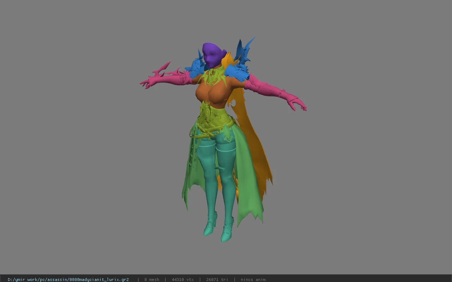
Task: Click the '8 mesh' status entry
Action: click(152, 280)
